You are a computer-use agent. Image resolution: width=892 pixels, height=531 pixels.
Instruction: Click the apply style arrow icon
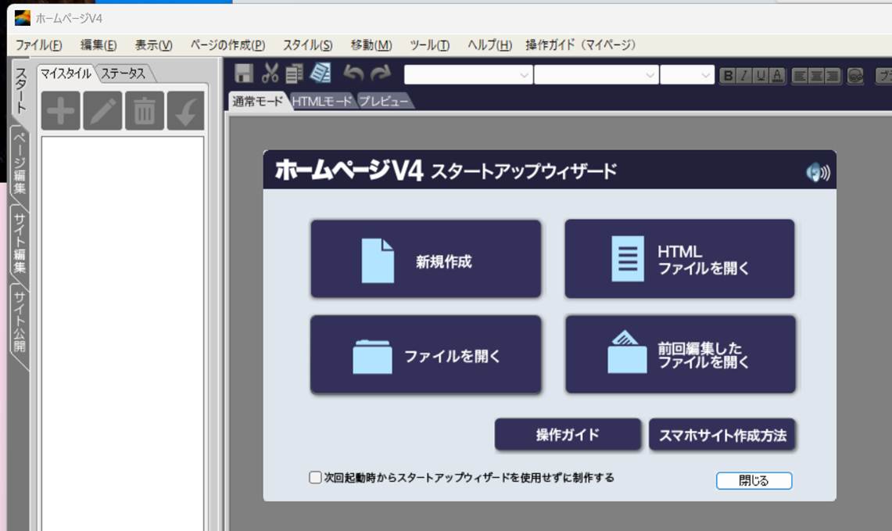pos(185,110)
